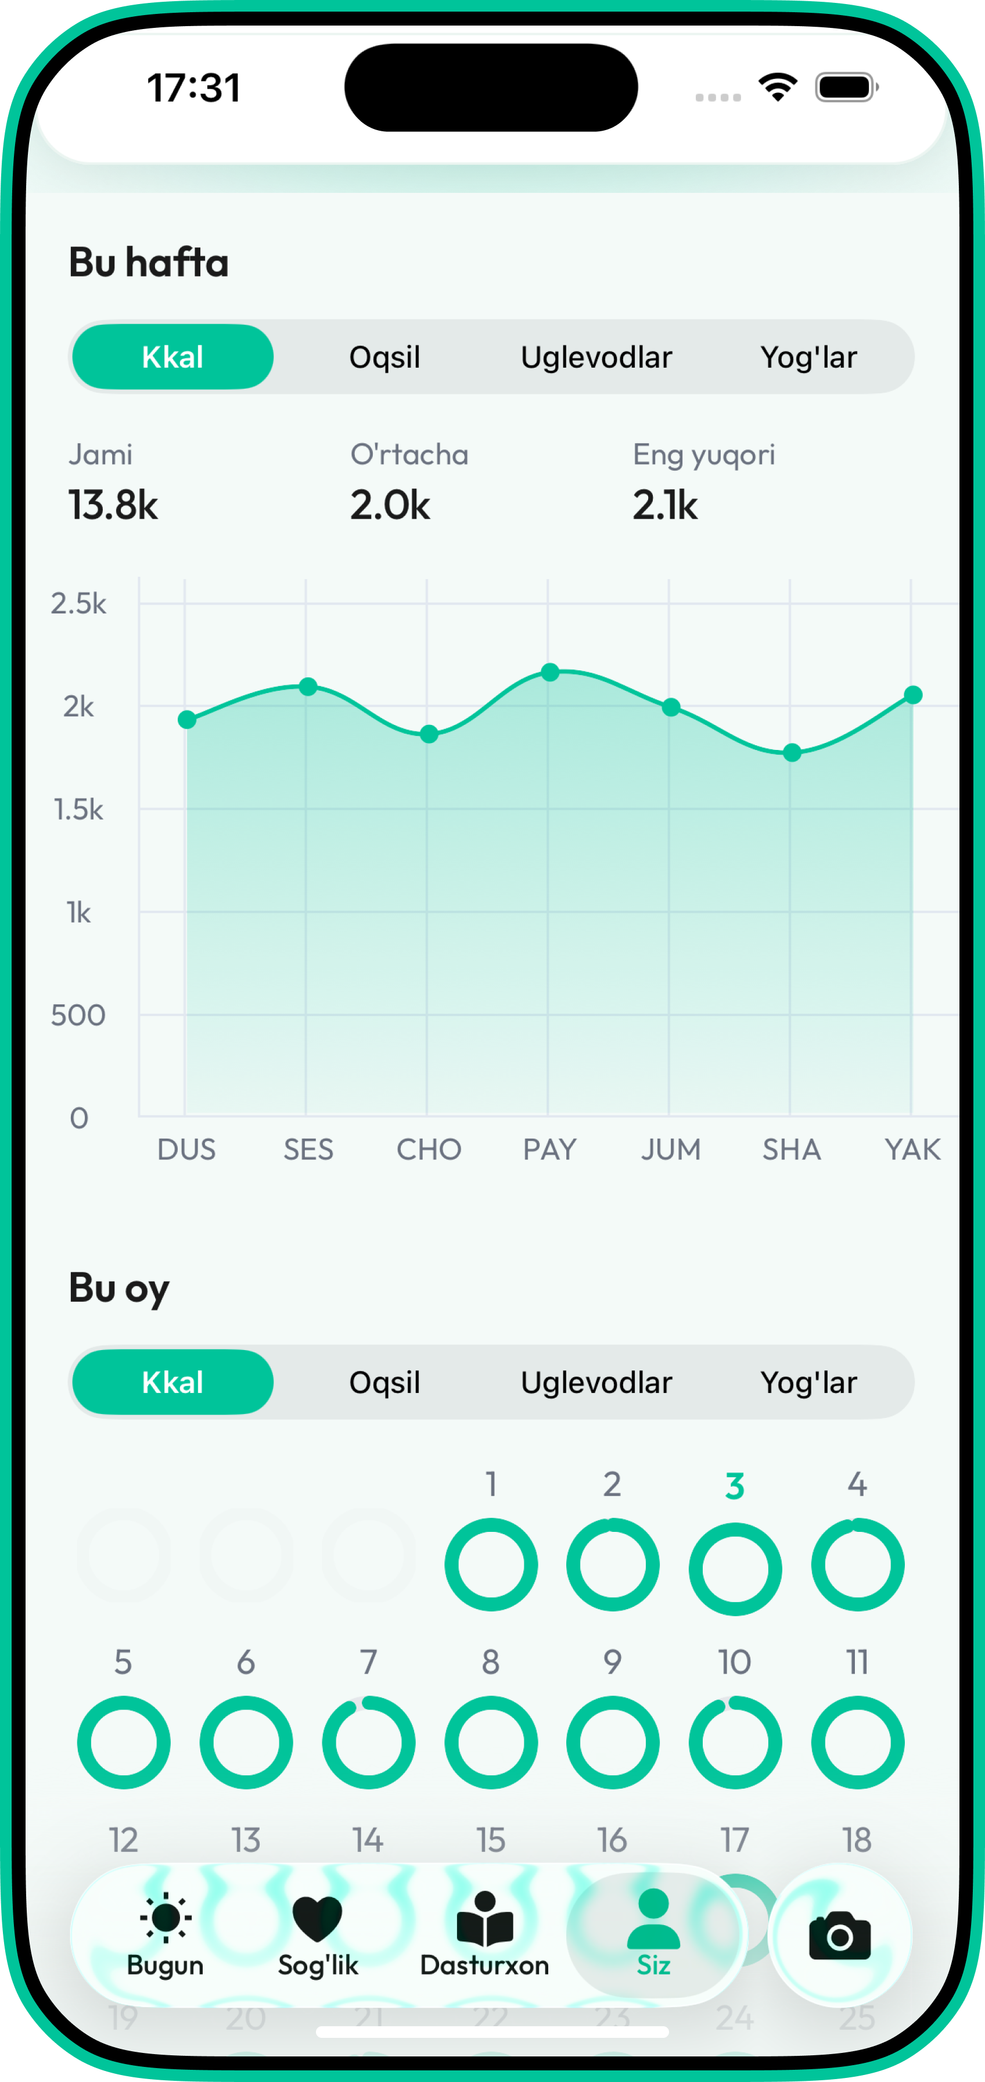985x2082 pixels.
Task: Open the Dasturxon book tab
Action: coord(485,1935)
